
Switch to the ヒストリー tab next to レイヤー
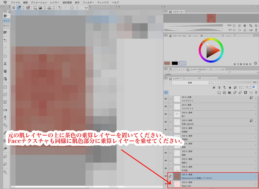click(x=191, y=78)
